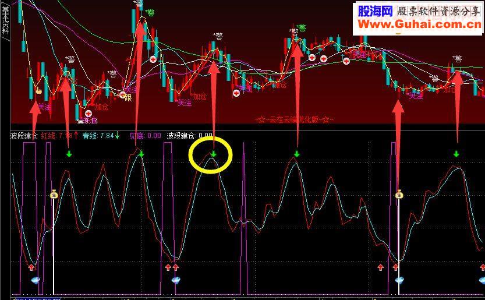Screen dimensions: 485x300
Task: Click left arrow of the middle red up-arrow pair
Action: pos(168,267)
